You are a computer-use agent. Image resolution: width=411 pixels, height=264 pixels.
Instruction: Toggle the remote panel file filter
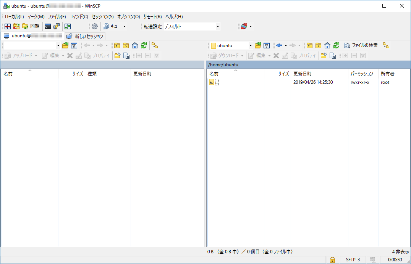(x=266, y=45)
